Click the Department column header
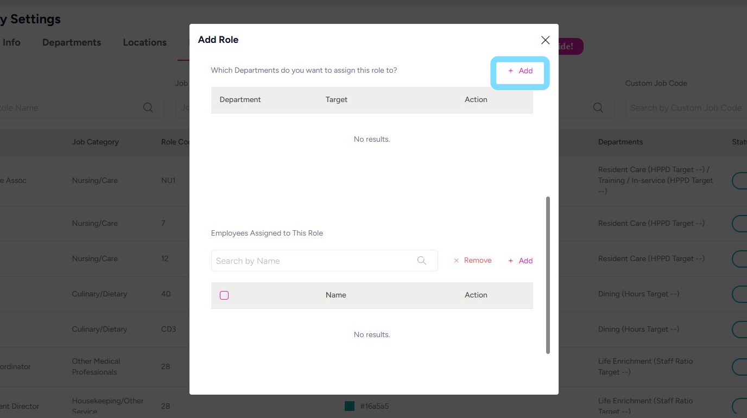The image size is (747, 418). point(240,100)
